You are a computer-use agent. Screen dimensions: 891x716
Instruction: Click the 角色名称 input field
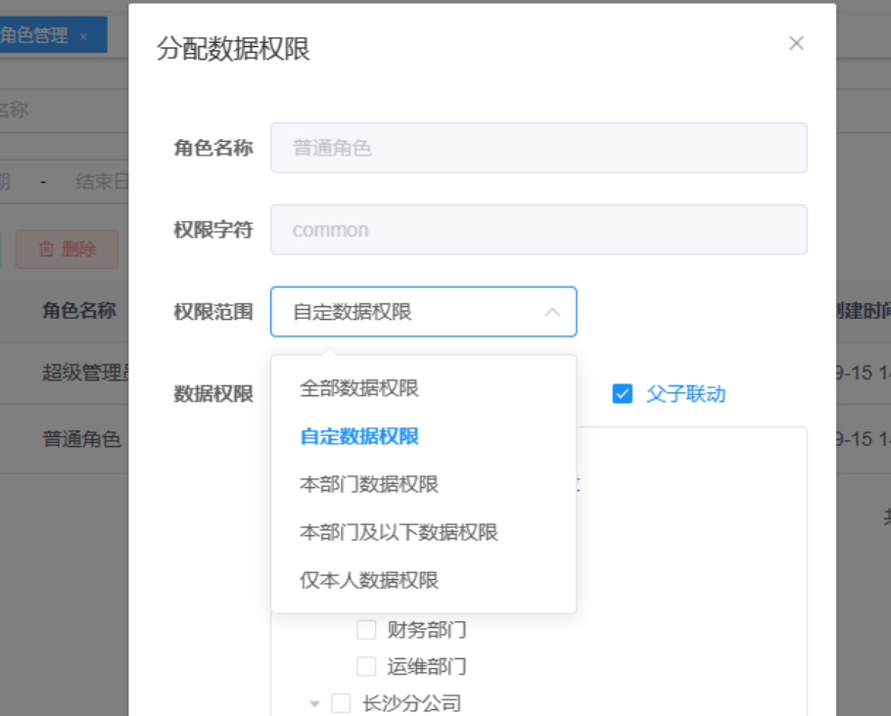[539, 148]
